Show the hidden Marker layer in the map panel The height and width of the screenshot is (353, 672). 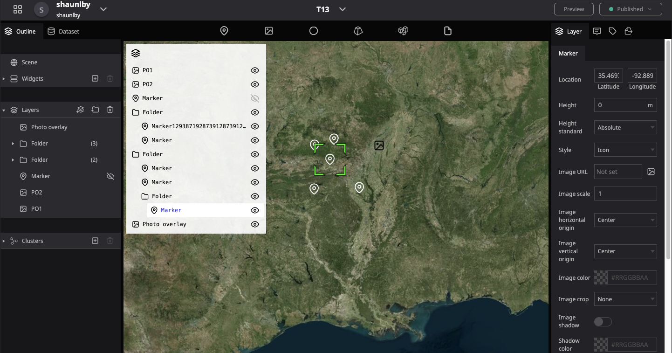coord(254,98)
